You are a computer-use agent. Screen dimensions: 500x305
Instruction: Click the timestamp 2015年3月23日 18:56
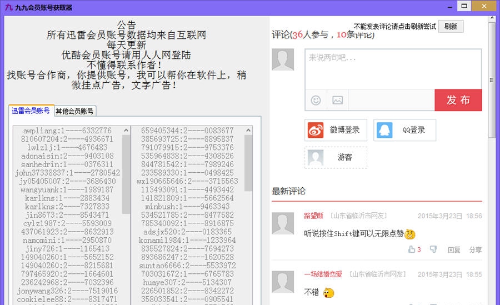tap(449, 216)
